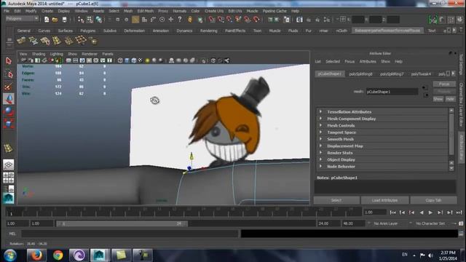Toggle select by component type icon
Image resolution: width=466 pixels, height=262 pixels.
pos(99,20)
